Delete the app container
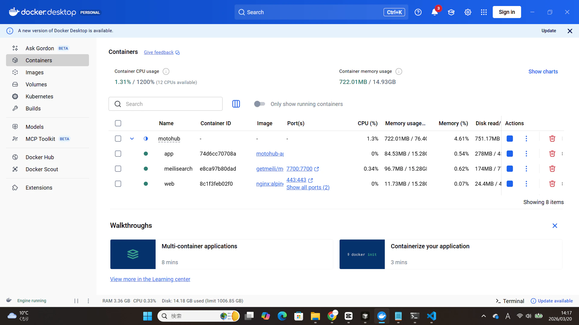This screenshot has width=579, height=325. (552, 153)
